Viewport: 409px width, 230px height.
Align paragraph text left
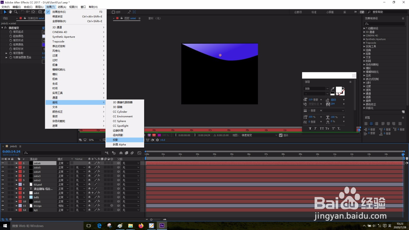(x=366, y=124)
